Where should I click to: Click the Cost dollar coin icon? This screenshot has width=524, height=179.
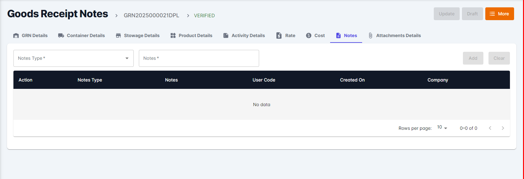pos(309,35)
